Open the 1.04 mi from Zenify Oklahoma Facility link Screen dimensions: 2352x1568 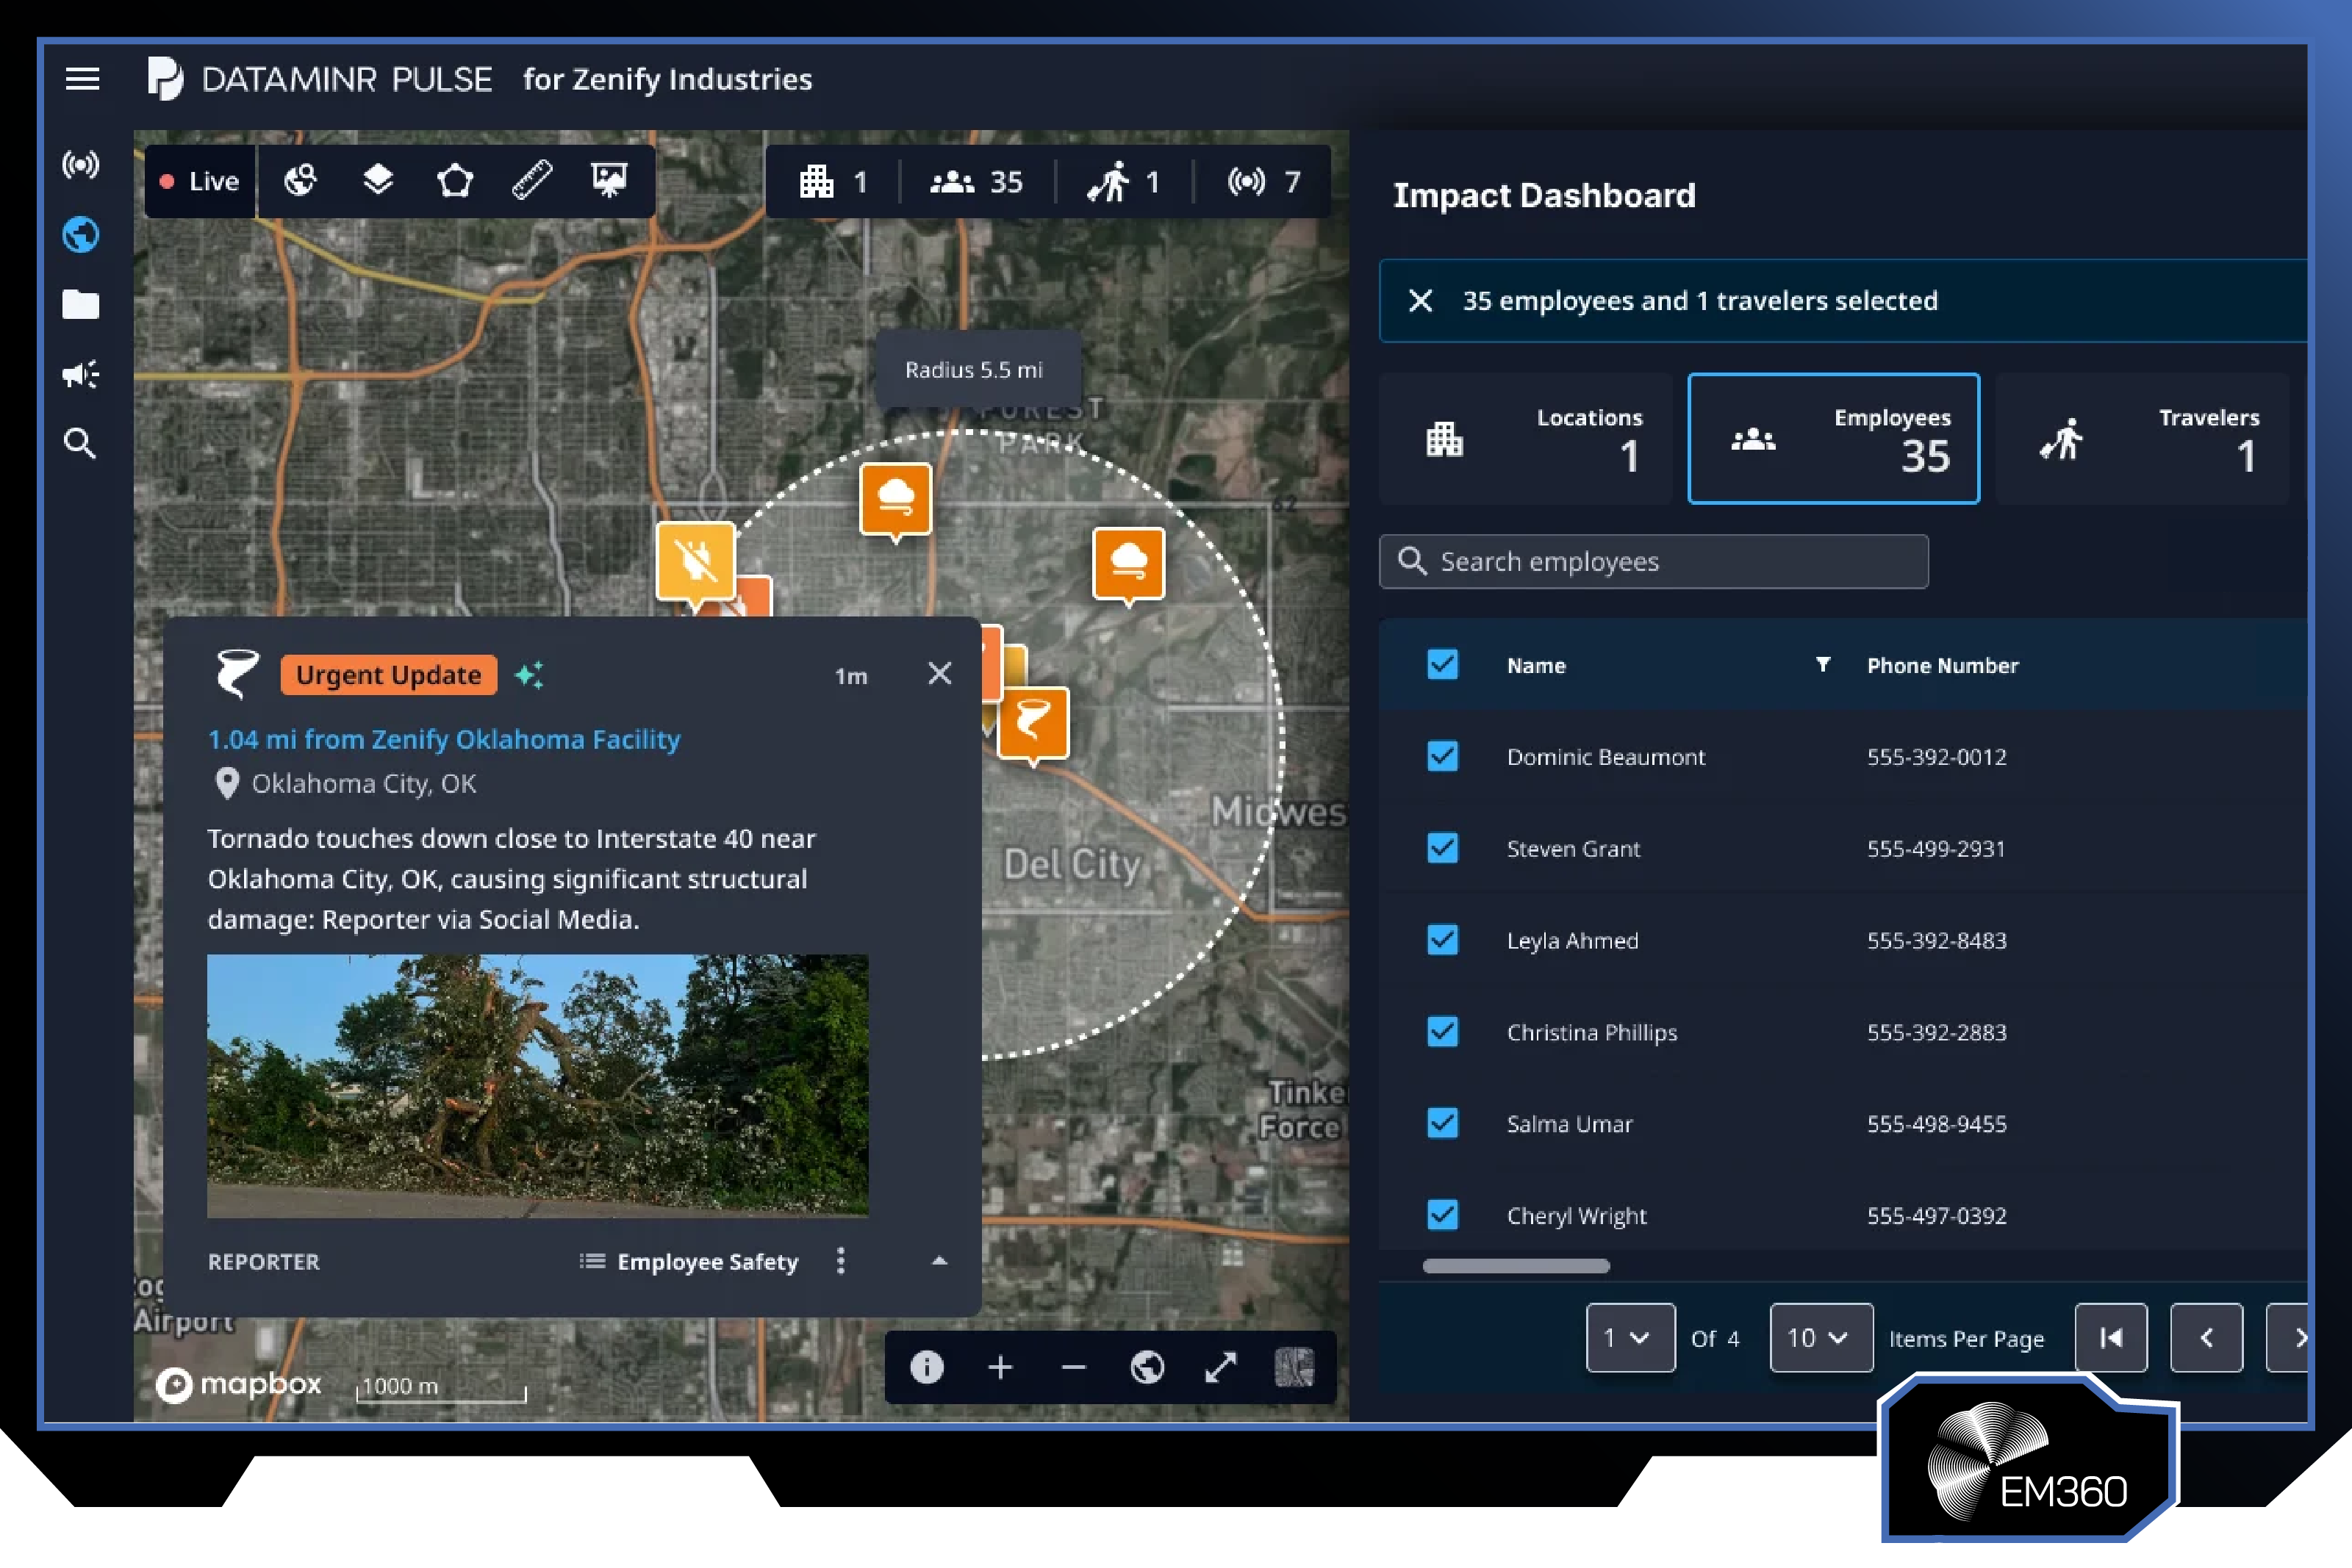[444, 739]
